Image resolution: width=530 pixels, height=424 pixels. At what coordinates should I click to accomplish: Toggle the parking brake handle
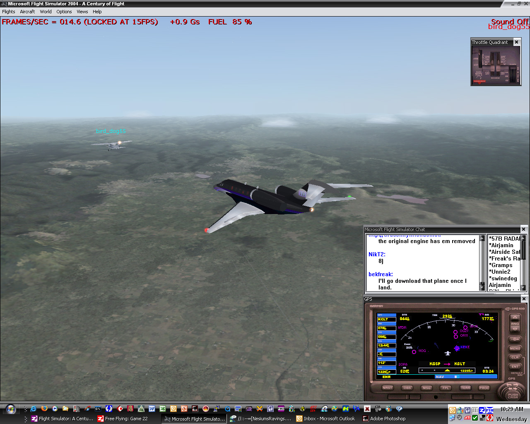479,81
